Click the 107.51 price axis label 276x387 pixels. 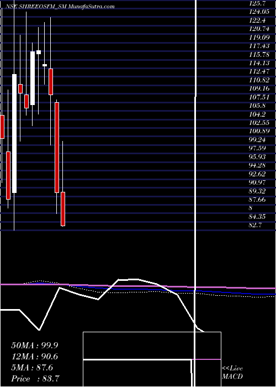(259, 97)
